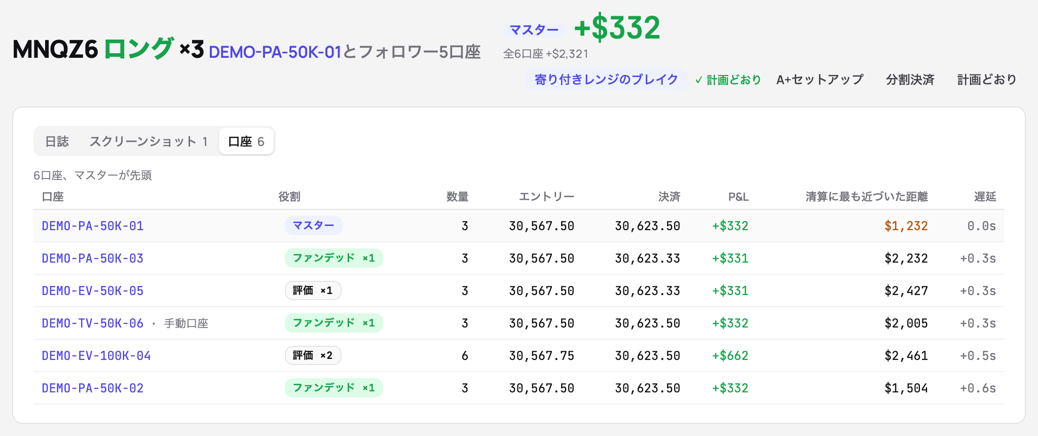Click the 評価 ×2 role badge
The image size is (1038, 436).
(313, 355)
